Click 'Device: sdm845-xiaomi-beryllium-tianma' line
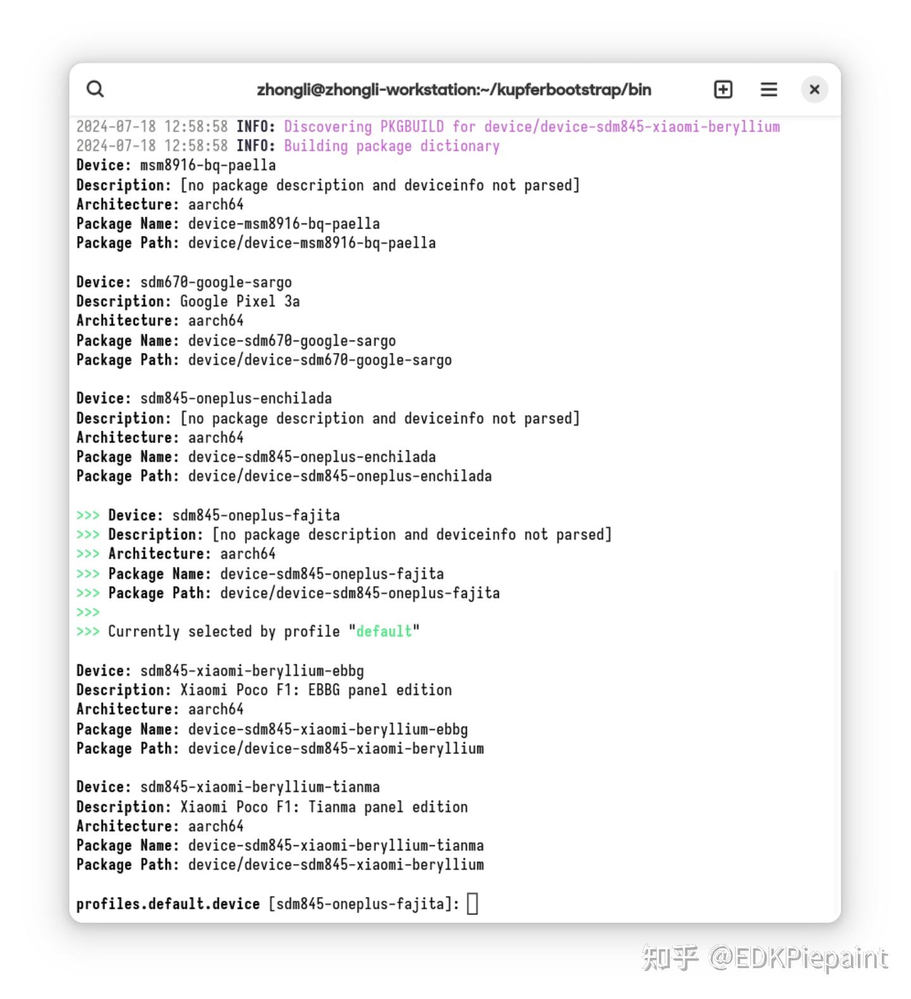This screenshot has height=999, width=911. 228,787
